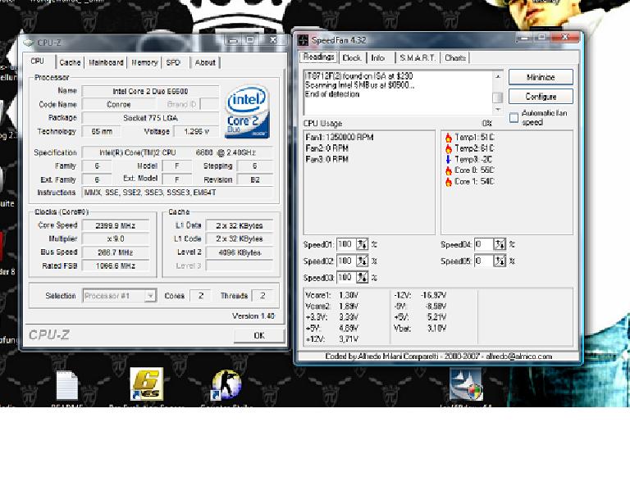The width and height of the screenshot is (630, 504).
Task: Click the Speed03 value field
Action: [346, 277]
